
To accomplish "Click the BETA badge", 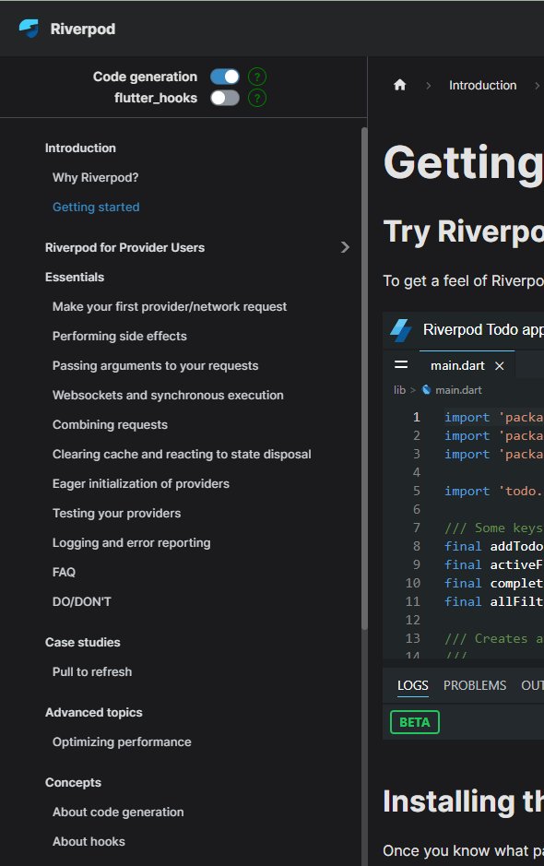I will click(415, 722).
